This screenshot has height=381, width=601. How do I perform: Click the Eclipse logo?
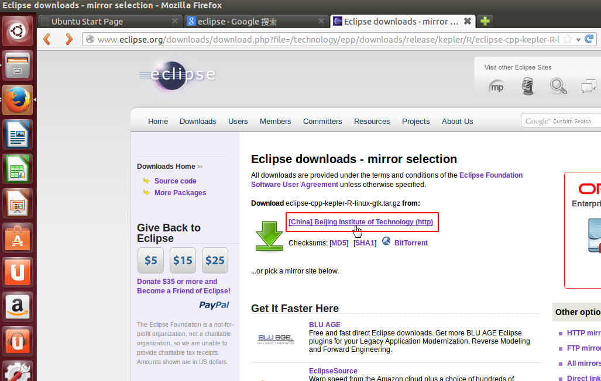click(177, 75)
